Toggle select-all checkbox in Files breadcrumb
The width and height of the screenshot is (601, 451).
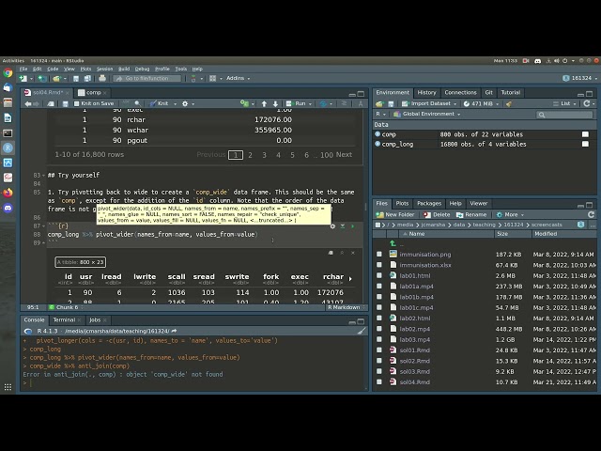click(378, 225)
